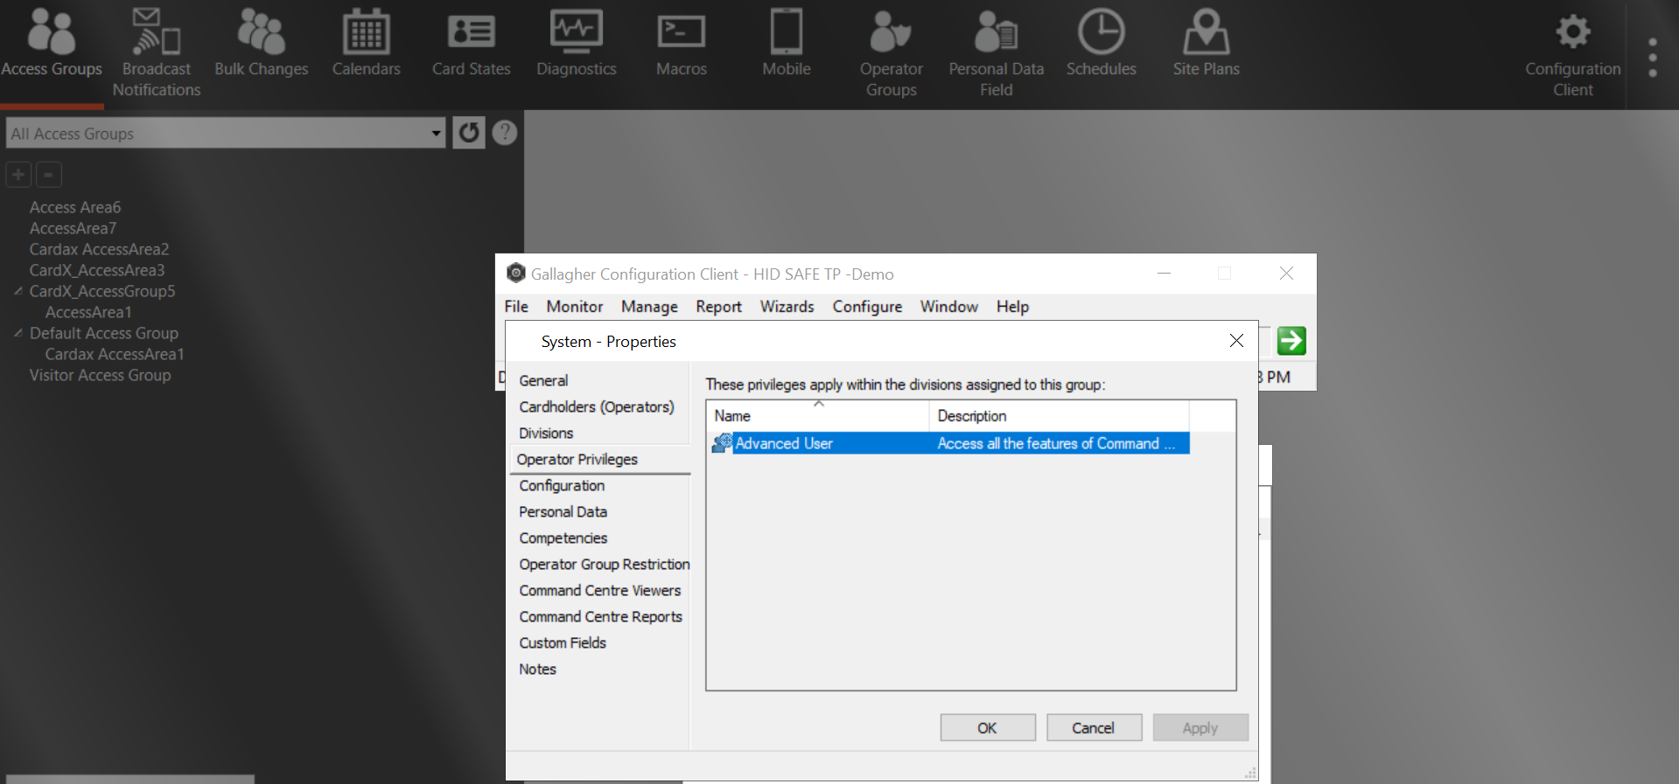1679x784 pixels.
Task: Close the System - Properties dialog
Action: 1236,341
